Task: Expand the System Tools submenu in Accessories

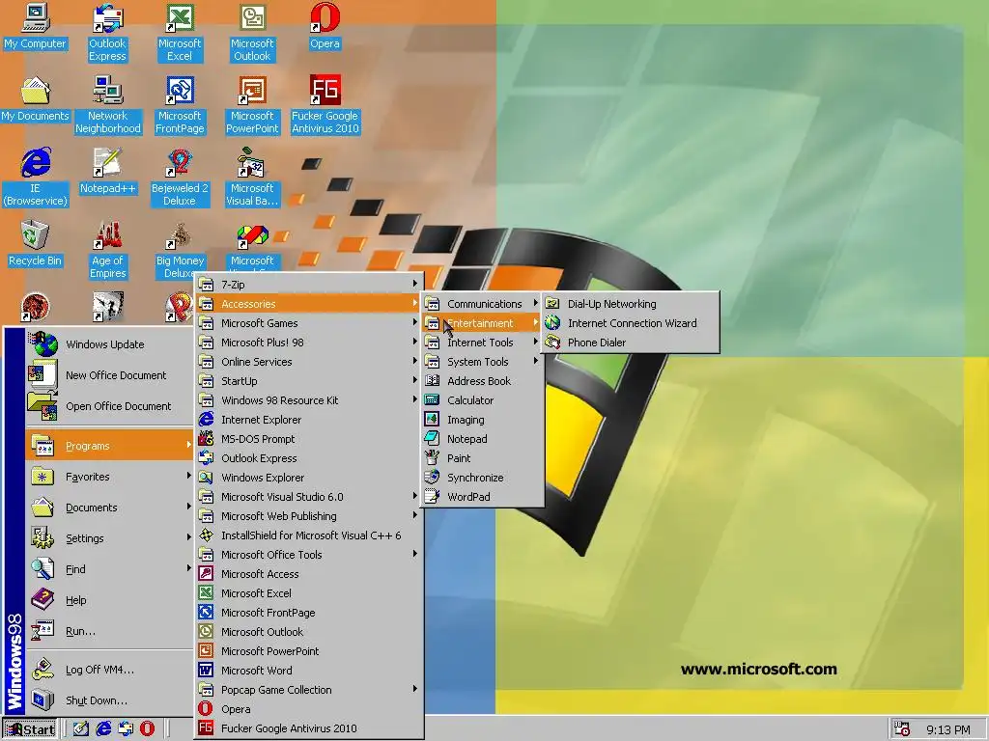Action: click(x=483, y=362)
